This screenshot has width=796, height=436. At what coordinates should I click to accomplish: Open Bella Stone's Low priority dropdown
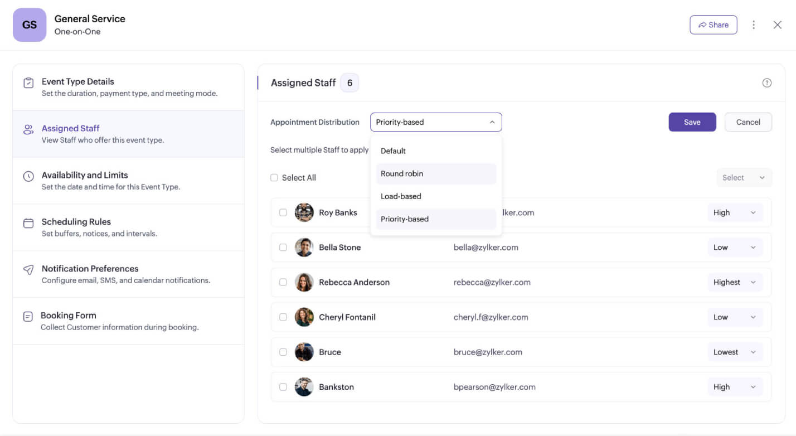(x=735, y=248)
